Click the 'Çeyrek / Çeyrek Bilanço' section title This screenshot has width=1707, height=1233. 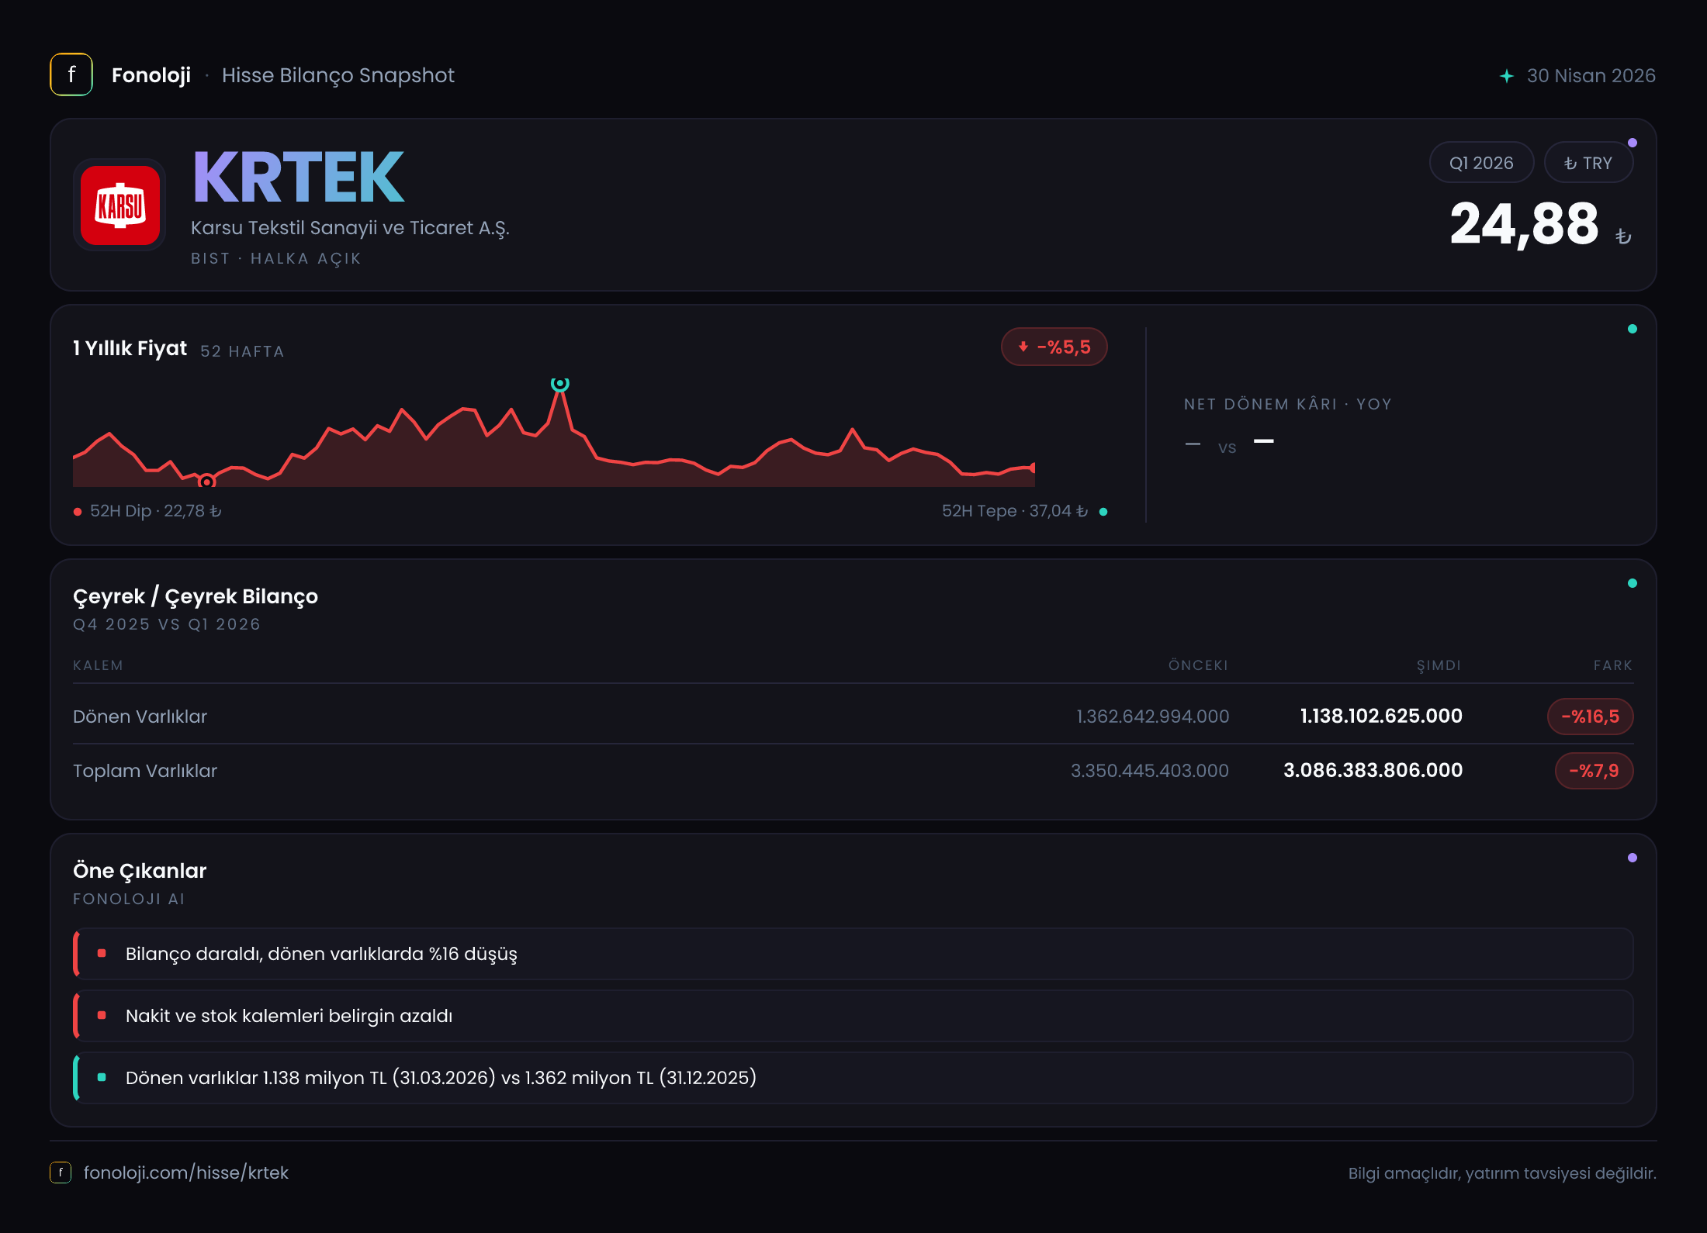pyautogui.click(x=196, y=596)
